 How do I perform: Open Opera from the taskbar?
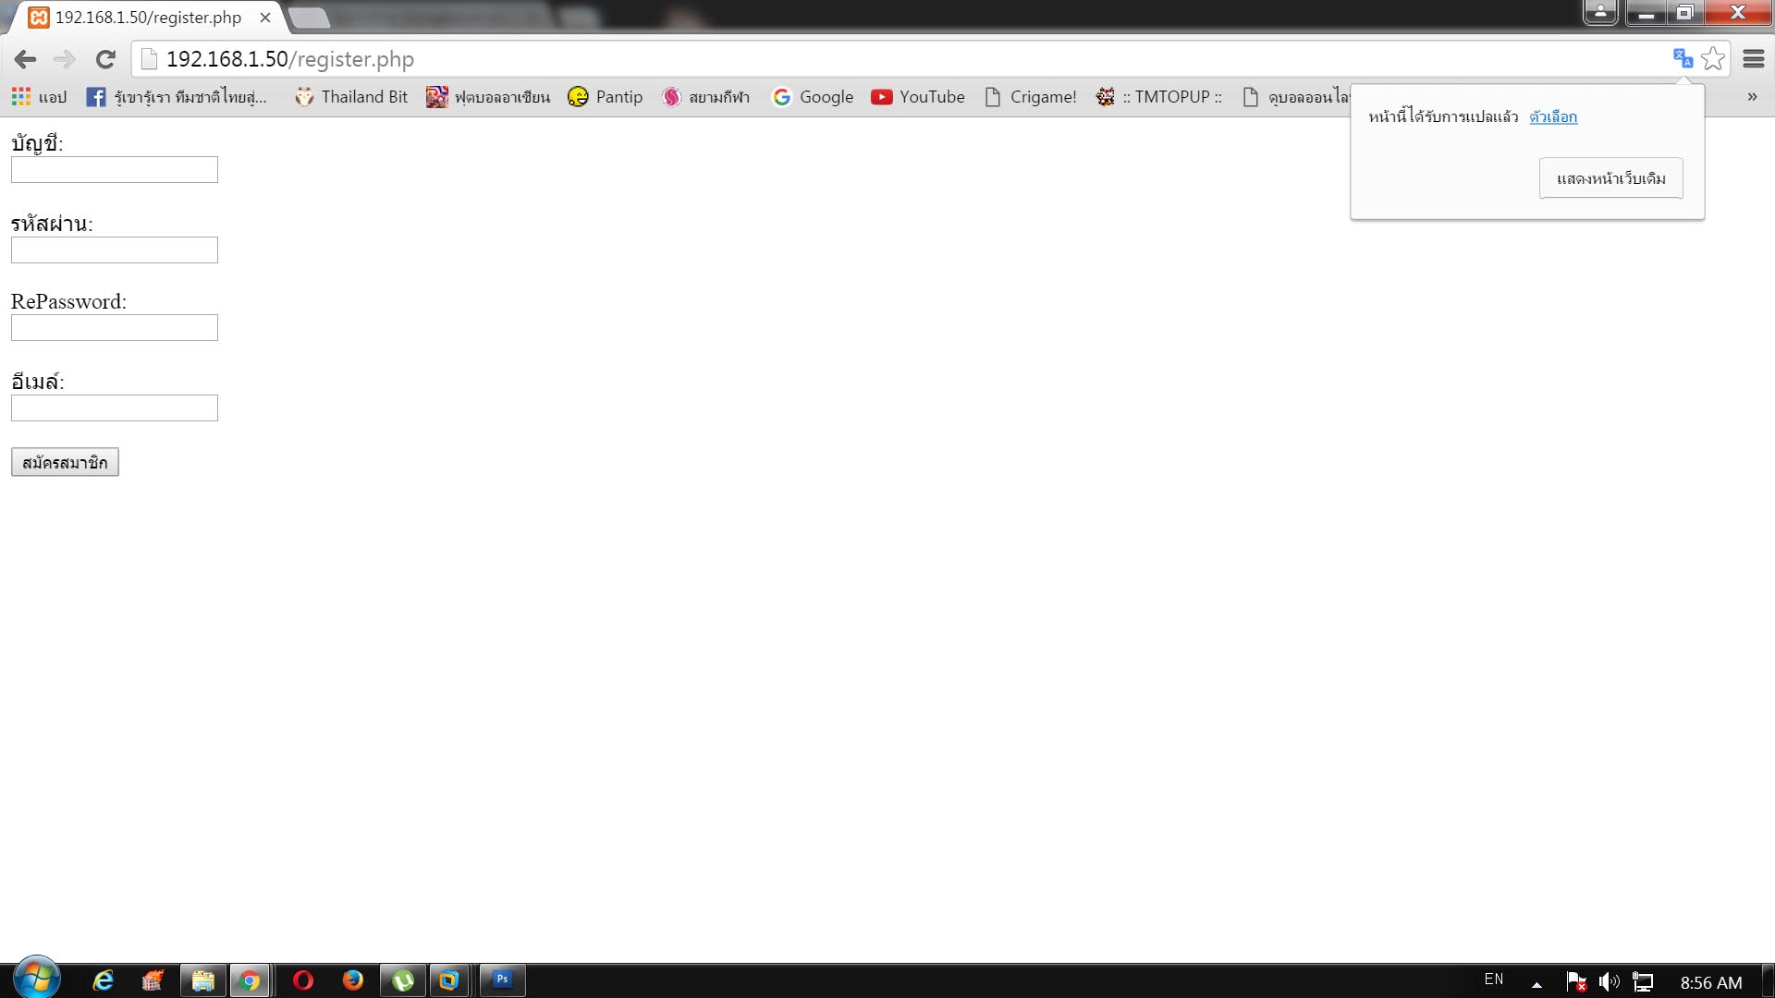(303, 980)
